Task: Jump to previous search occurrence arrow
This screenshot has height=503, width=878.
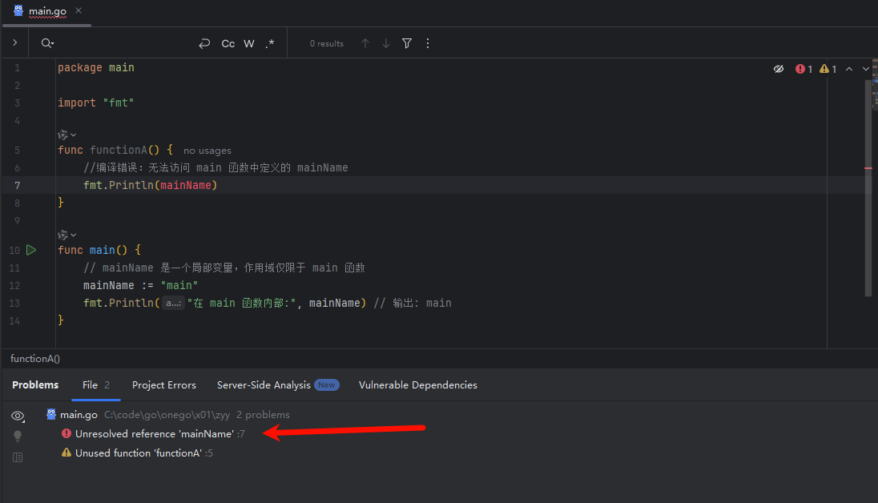Action: tap(365, 43)
